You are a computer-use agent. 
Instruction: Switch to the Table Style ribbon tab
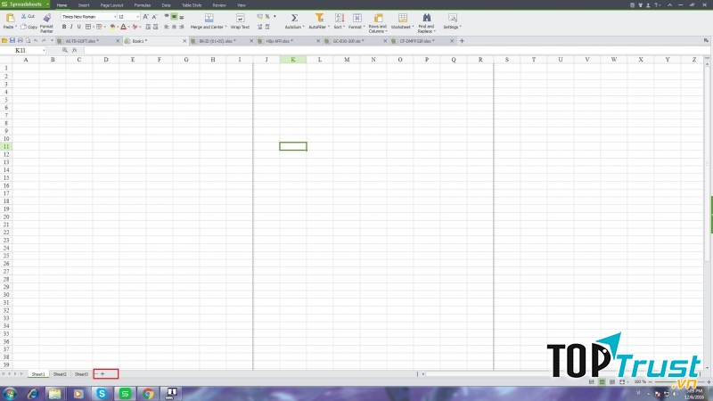[192, 5]
